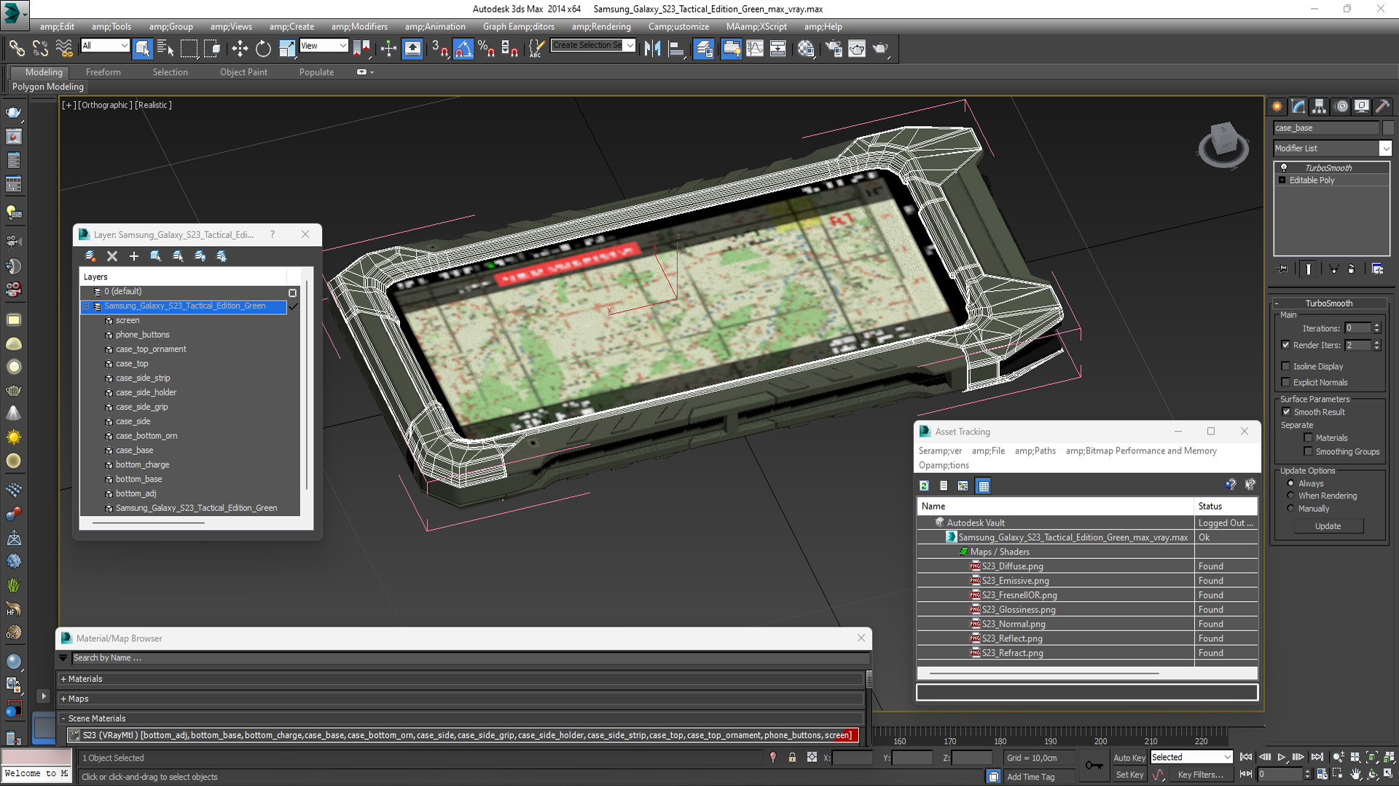Click Create New Layer plus icon

(x=134, y=256)
